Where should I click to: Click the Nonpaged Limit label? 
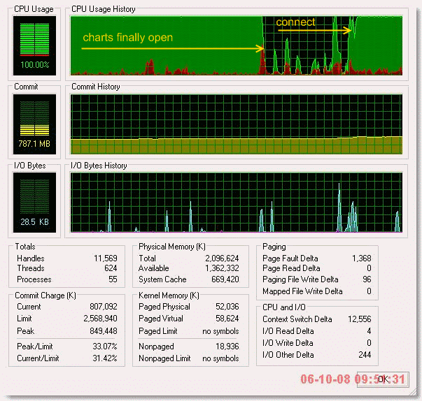click(x=164, y=358)
